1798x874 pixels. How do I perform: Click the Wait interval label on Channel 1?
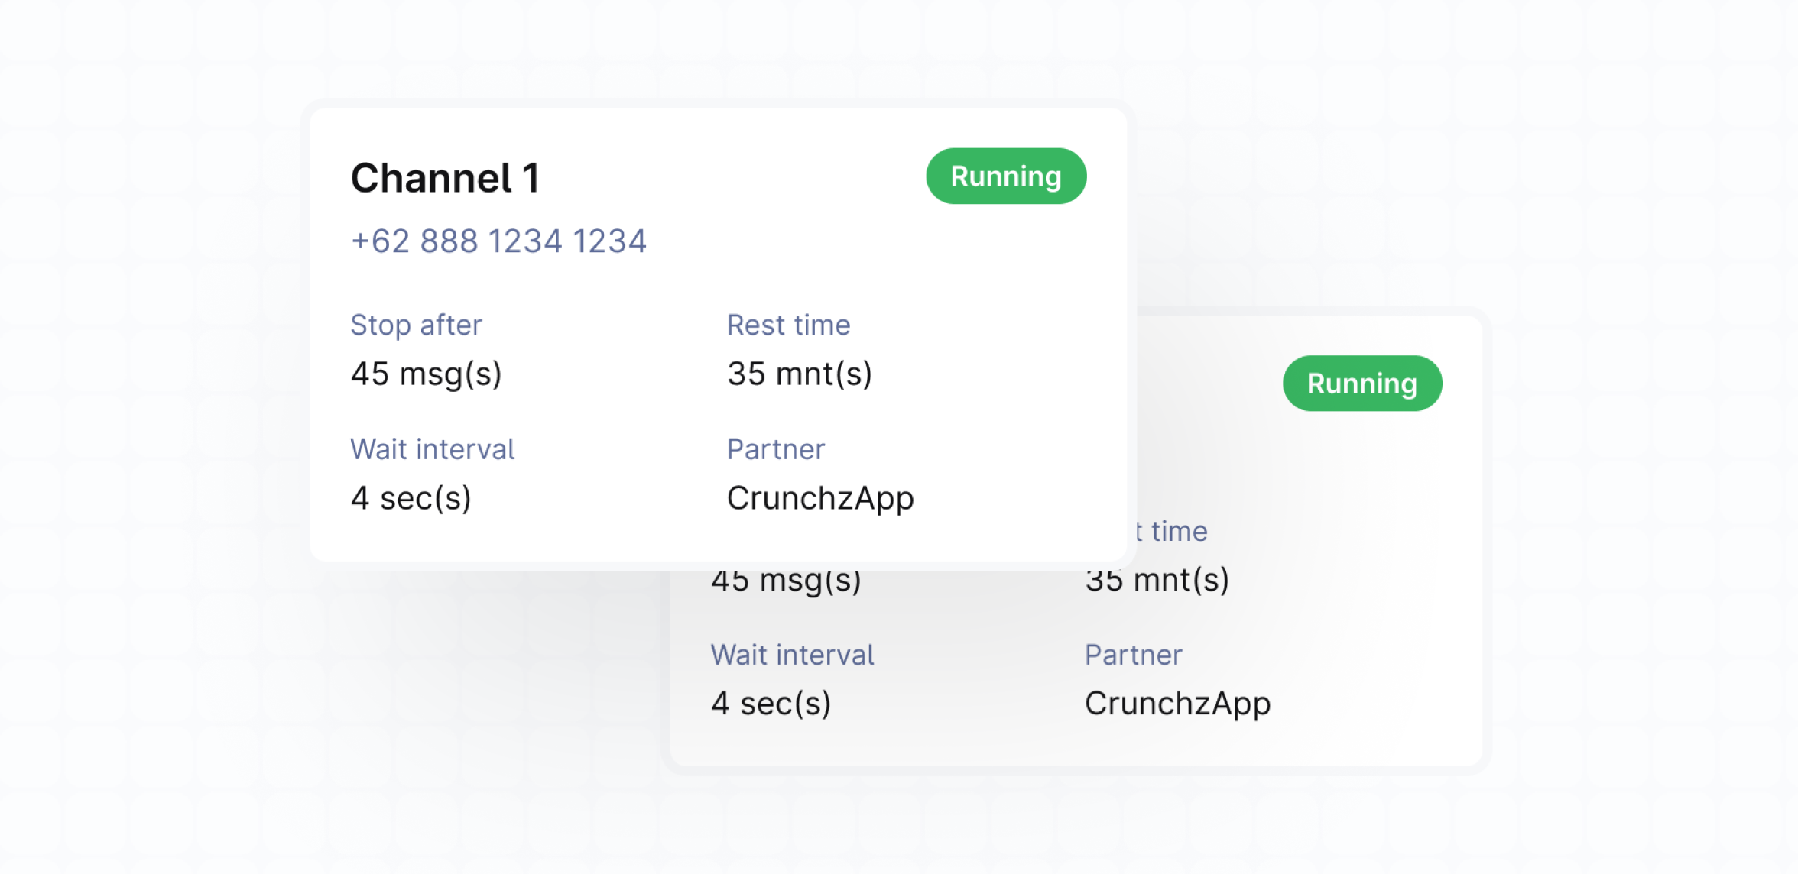coord(432,449)
